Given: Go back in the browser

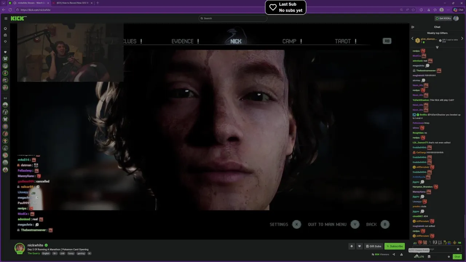Looking at the screenshot, I should [x=4, y=10].
